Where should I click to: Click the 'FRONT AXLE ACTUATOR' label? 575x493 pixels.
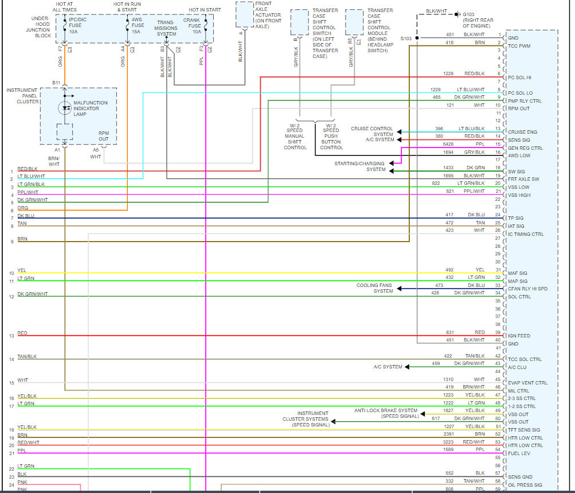pos(268,15)
